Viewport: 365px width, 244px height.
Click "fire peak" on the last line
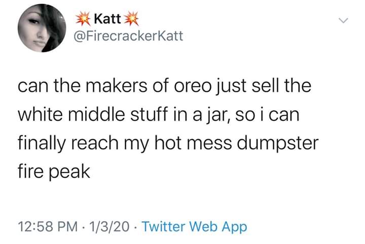tap(53, 172)
